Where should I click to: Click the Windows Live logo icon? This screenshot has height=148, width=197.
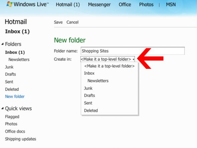point(9,4)
